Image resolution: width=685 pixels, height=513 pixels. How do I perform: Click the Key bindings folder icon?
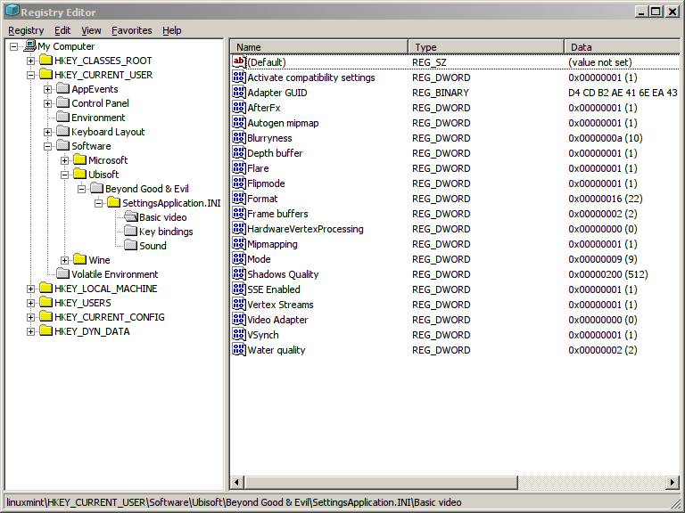tap(130, 232)
